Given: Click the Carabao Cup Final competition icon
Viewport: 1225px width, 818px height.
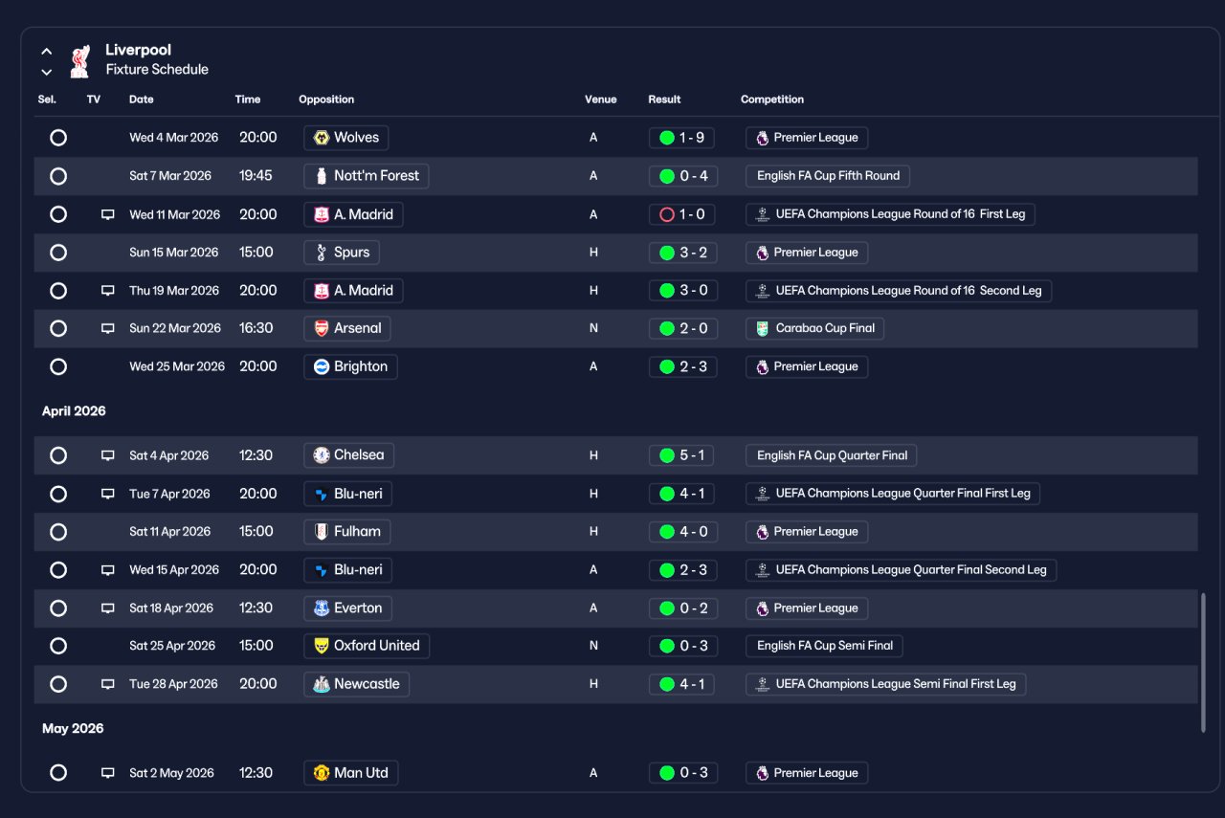Looking at the screenshot, I should [x=762, y=328].
